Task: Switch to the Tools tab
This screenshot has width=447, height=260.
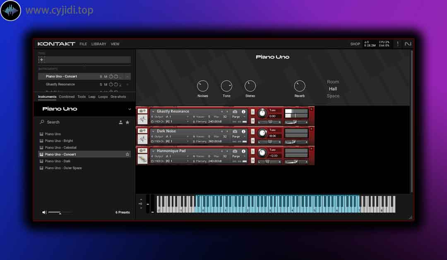Action: (82, 96)
